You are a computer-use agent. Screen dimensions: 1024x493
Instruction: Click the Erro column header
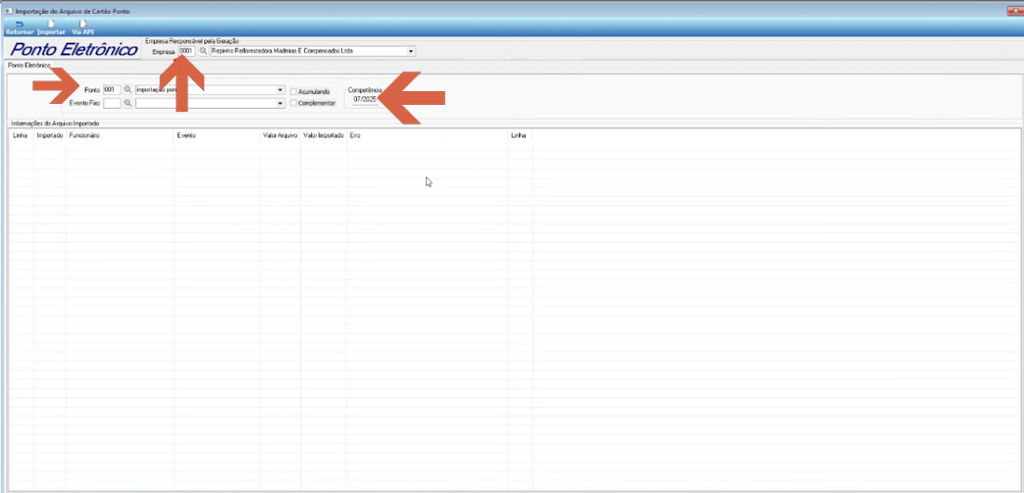pos(427,136)
